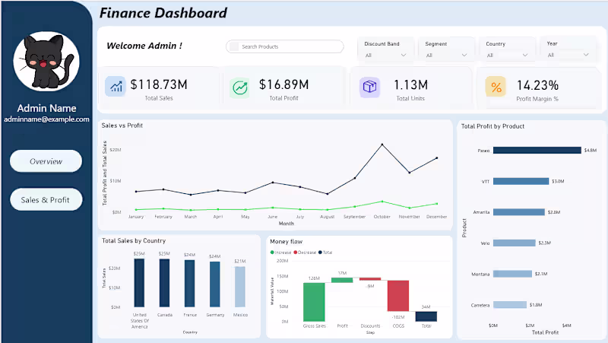Viewport: 608px width, 343px height.
Task: Click the green Increase legend marker
Action: (272, 252)
